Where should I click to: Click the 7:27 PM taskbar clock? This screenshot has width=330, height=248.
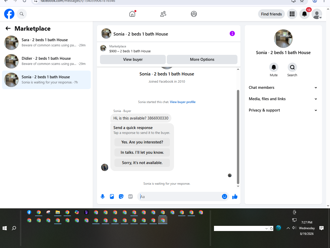coord(307,223)
